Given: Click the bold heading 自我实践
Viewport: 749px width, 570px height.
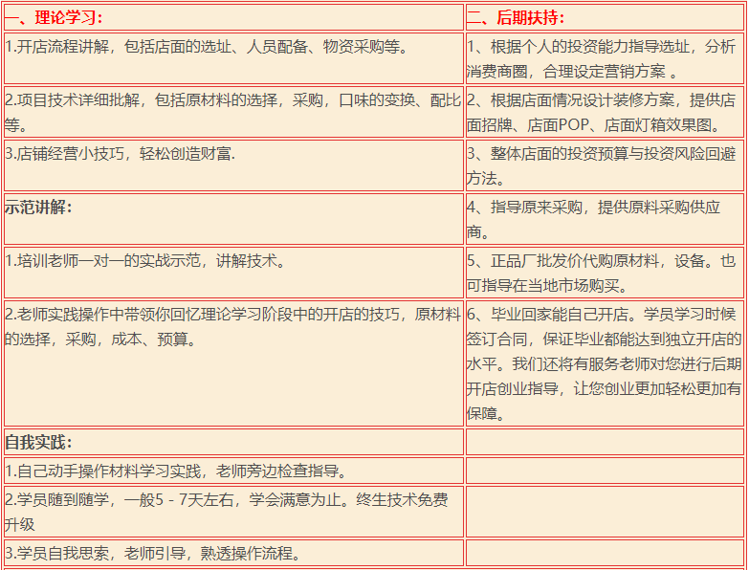Looking at the screenshot, I should [38, 443].
